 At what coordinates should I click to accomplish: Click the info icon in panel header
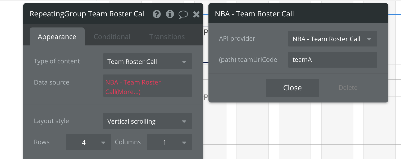(x=170, y=14)
